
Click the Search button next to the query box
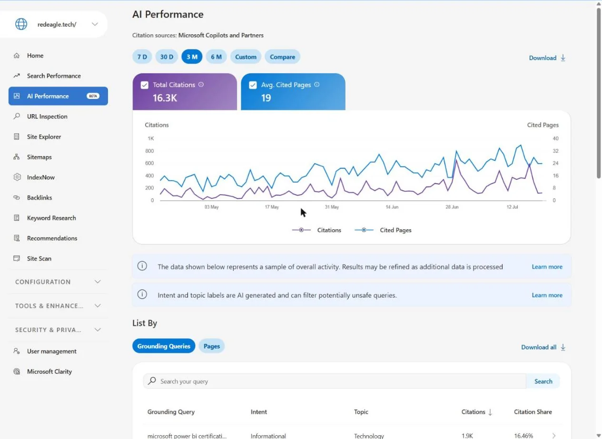pyautogui.click(x=543, y=381)
